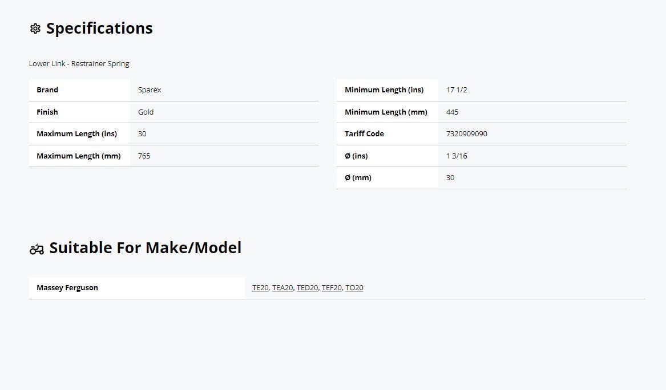Select the TEF20 model link
Image resolution: width=666 pixels, height=390 pixels.
pos(332,288)
